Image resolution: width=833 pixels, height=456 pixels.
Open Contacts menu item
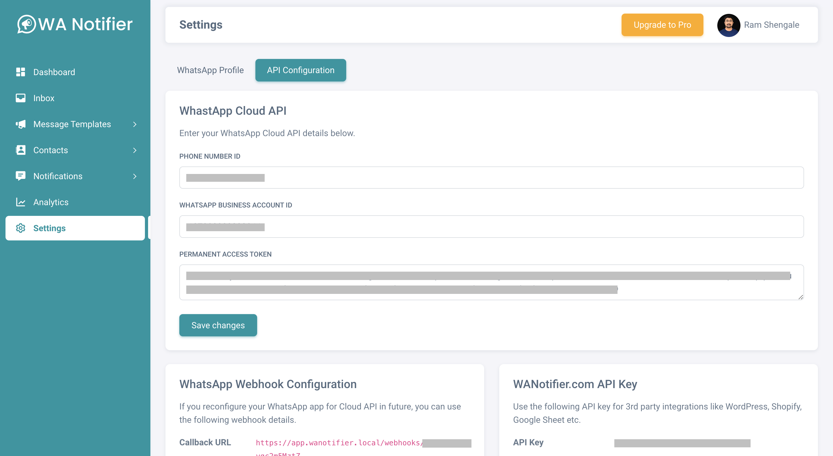[75, 150]
